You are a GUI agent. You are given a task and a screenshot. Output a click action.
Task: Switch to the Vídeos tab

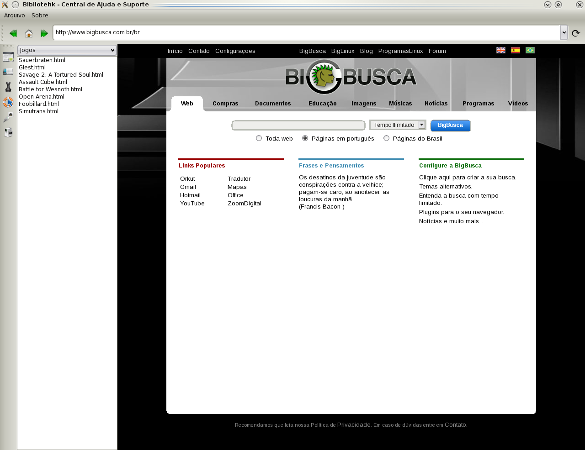(x=518, y=104)
